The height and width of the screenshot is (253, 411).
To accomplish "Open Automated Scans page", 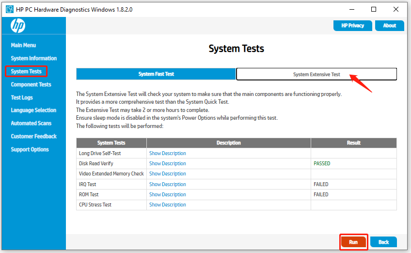I will 31,123.
